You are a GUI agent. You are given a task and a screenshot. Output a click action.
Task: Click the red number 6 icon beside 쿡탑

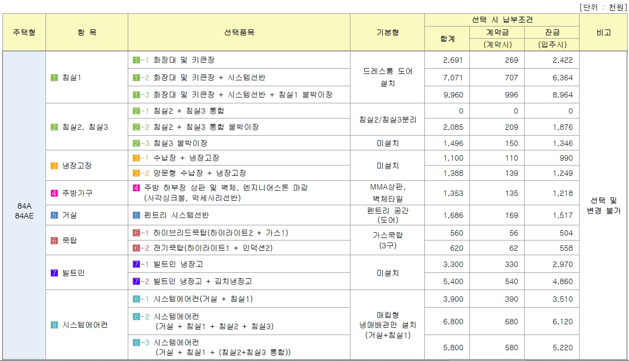[54, 241]
